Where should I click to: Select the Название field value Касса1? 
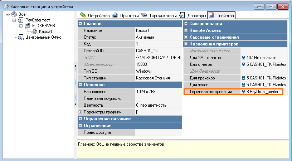pyautogui.click(x=157, y=30)
